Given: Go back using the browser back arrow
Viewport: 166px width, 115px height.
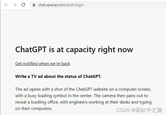Looking at the screenshot, I should pyautogui.click(x=6, y=5).
